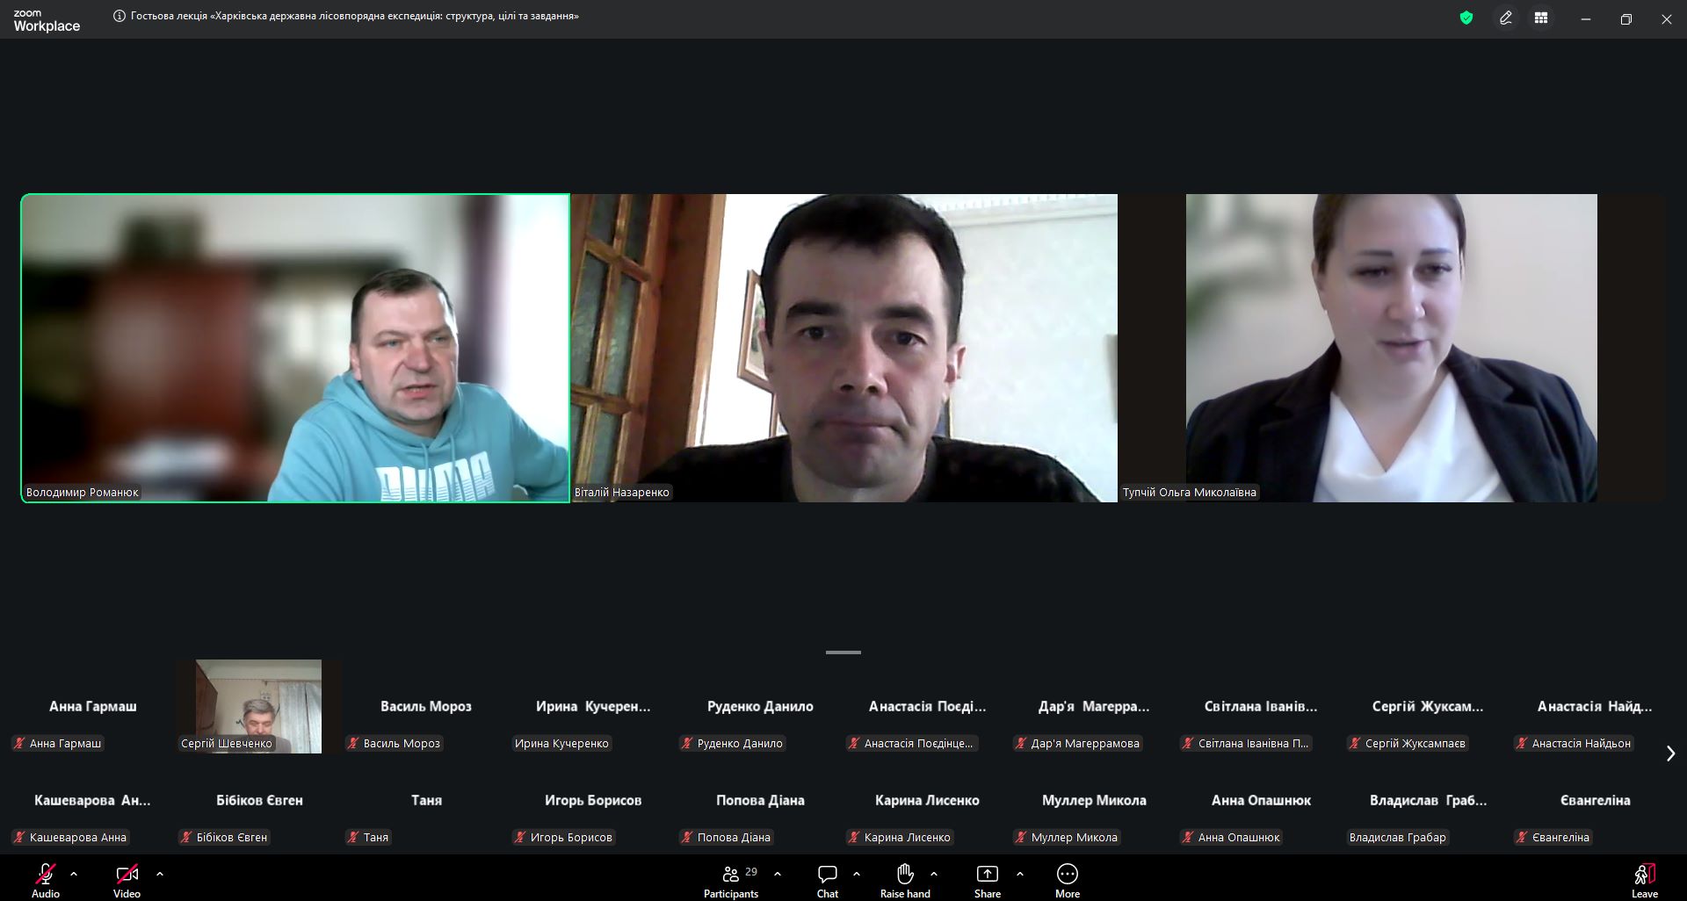The image size is (1687, 901).
Task: Show meeting info icon beside title
Action: click(x=119, y=16)
